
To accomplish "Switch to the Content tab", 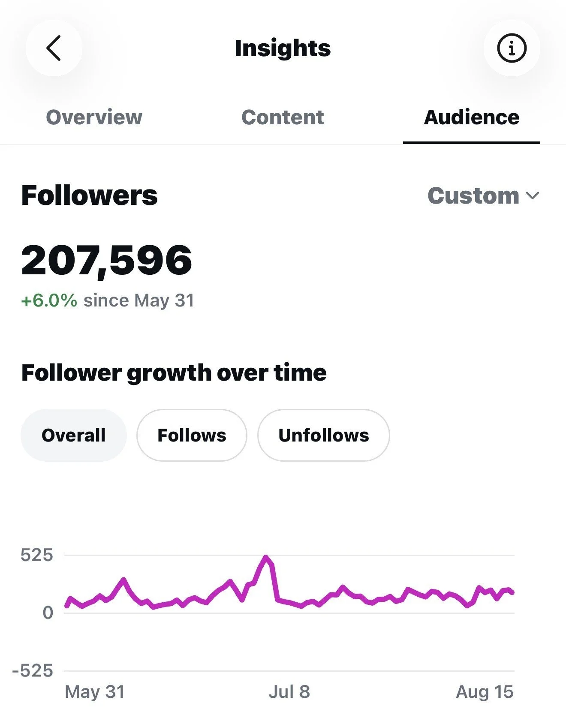I will tap(283, 117).
